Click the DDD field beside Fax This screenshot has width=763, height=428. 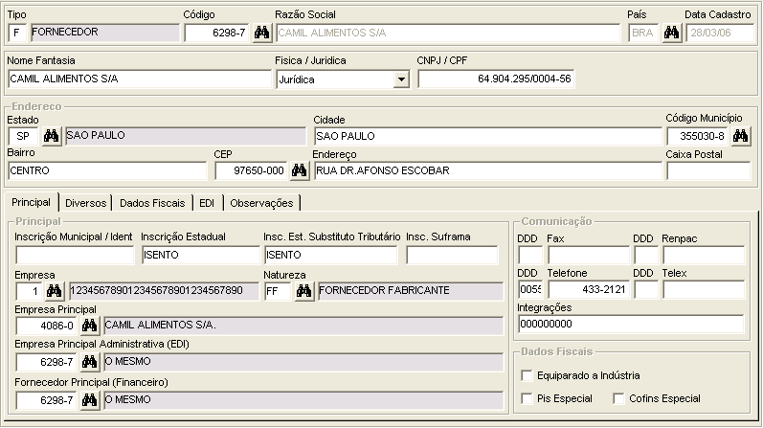530,255
